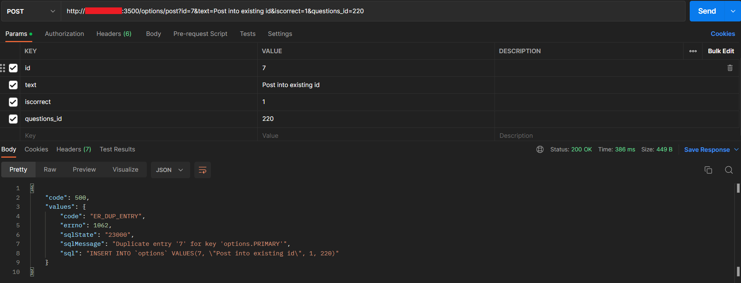Switch response view to Visualize

(125, 170)
